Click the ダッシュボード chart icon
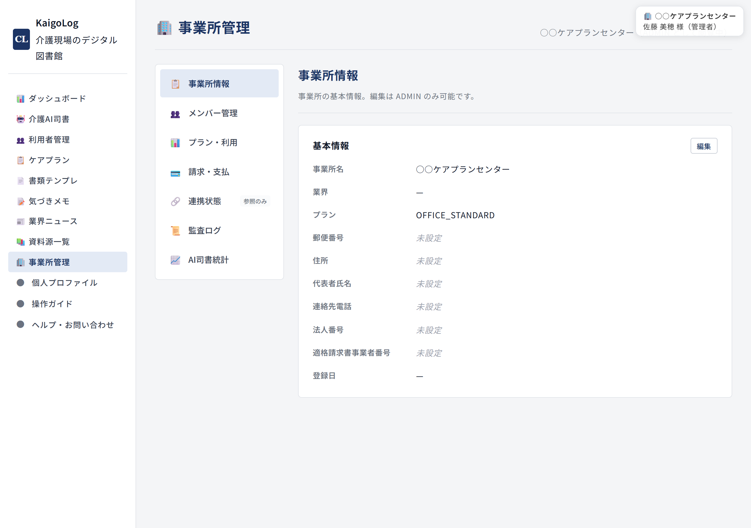The height and width of the screenshot is (528, 751). click(21, 99)
